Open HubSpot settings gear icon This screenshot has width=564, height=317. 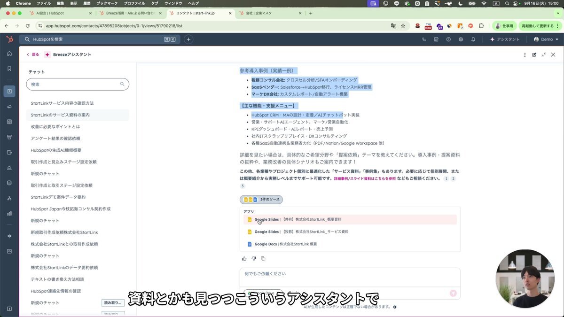[x=461, y=39]
